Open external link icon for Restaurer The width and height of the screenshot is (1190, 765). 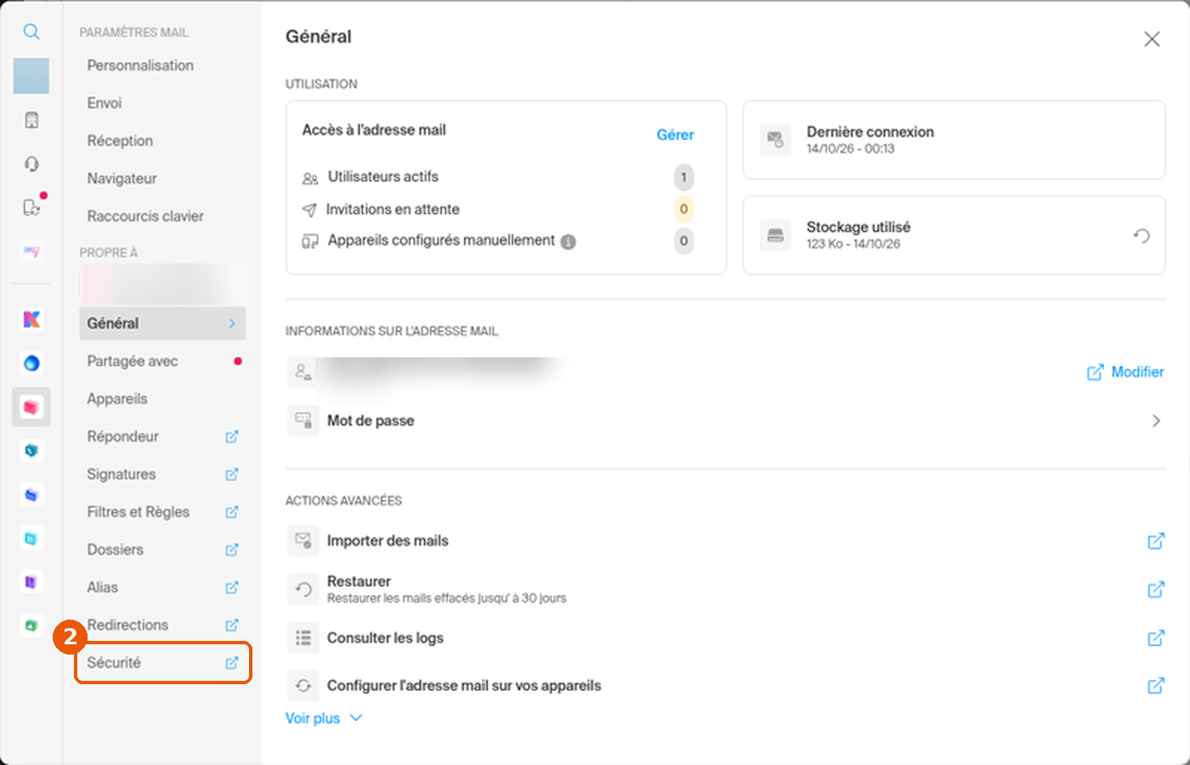1155,589
